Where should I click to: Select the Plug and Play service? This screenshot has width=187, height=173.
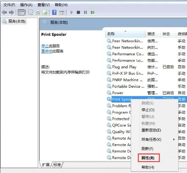[x=124, y=67]
